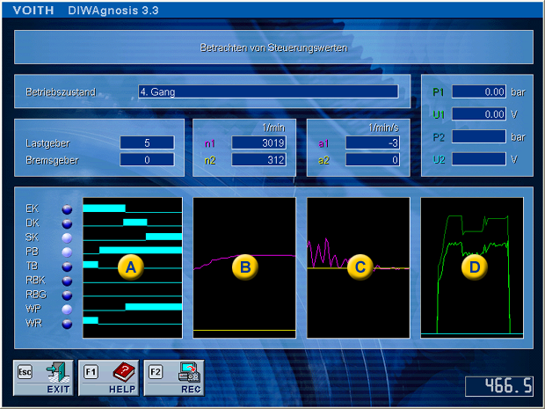Click the 466.5 counter display
The height and width of the screenshot is (409, 545).
[499, 386]
